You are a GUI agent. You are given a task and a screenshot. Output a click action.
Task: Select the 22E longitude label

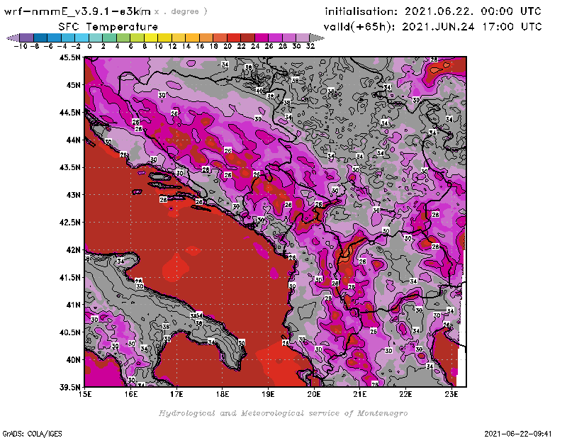tap(405, 394)
